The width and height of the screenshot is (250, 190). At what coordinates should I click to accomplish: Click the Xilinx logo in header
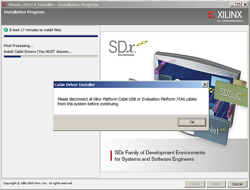pos(226,15)
